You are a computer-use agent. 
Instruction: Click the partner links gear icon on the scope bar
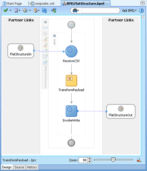(x=45, y=34)
